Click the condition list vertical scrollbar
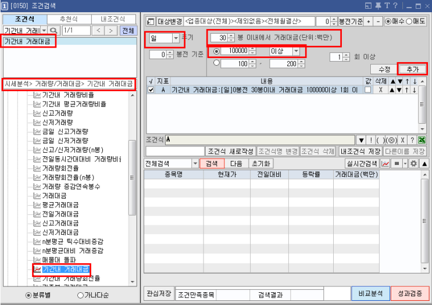The image size is (432, 305). point(422,105)
